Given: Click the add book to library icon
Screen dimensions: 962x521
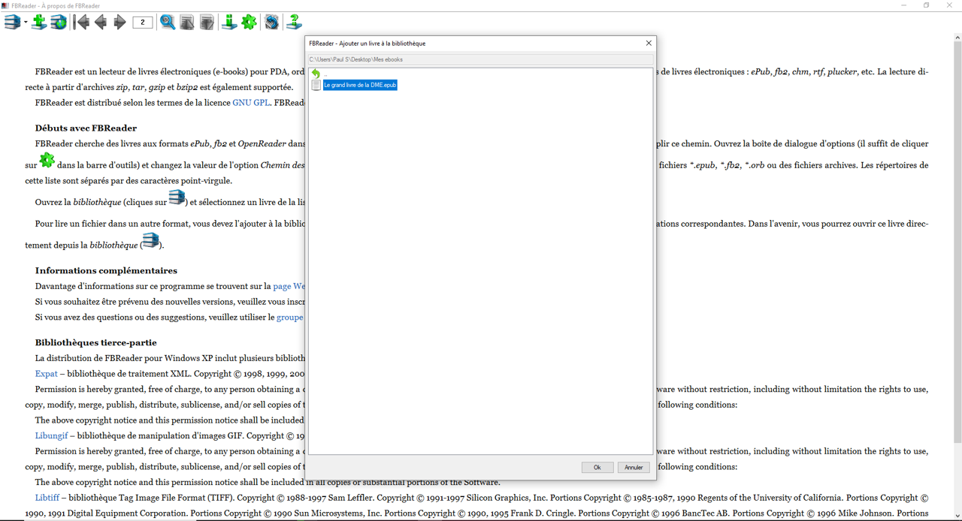Looking at the screenshot, I should tap(38, 22).
